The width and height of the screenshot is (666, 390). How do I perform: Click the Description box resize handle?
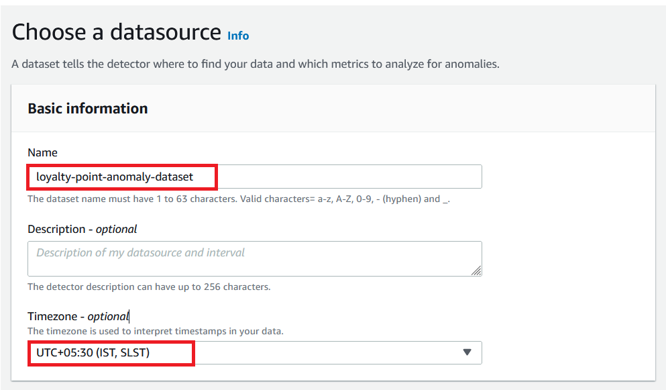476,271
